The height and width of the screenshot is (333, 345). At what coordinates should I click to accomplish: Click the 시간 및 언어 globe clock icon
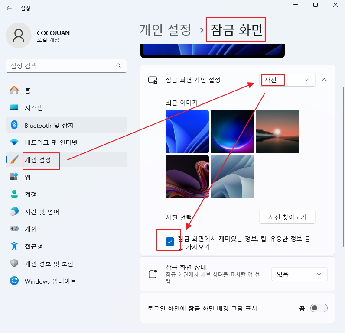pyautogui.click(x=14, y=211)
